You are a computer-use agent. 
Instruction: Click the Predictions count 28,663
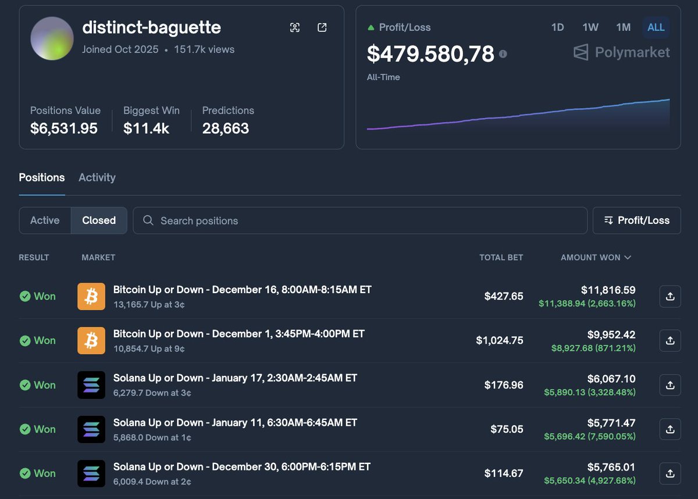tap(226, 129)
